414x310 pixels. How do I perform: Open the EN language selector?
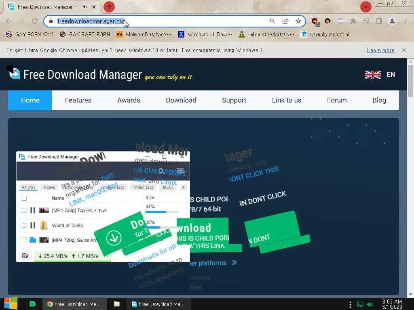(391, 75)
